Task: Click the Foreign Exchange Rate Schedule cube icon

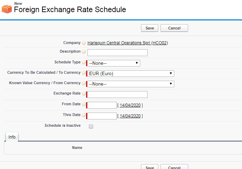Action: click(7, 9)
